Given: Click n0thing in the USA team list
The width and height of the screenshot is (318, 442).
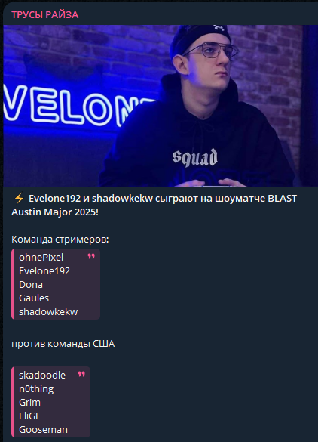Looking at the screenshot, I should [x=36, y=389].
